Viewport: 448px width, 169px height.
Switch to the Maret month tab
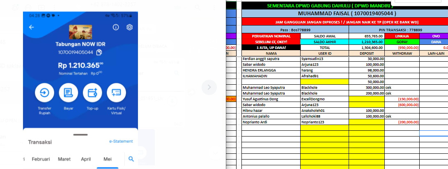(64, 159)
